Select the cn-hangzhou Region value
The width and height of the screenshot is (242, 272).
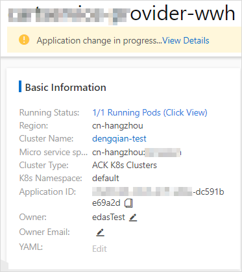pyautogui.click(x=117, y=126)
